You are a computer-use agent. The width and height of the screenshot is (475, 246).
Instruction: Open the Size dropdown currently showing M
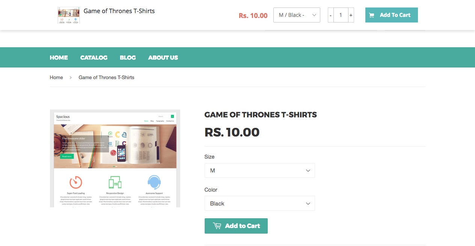point(259,170)
